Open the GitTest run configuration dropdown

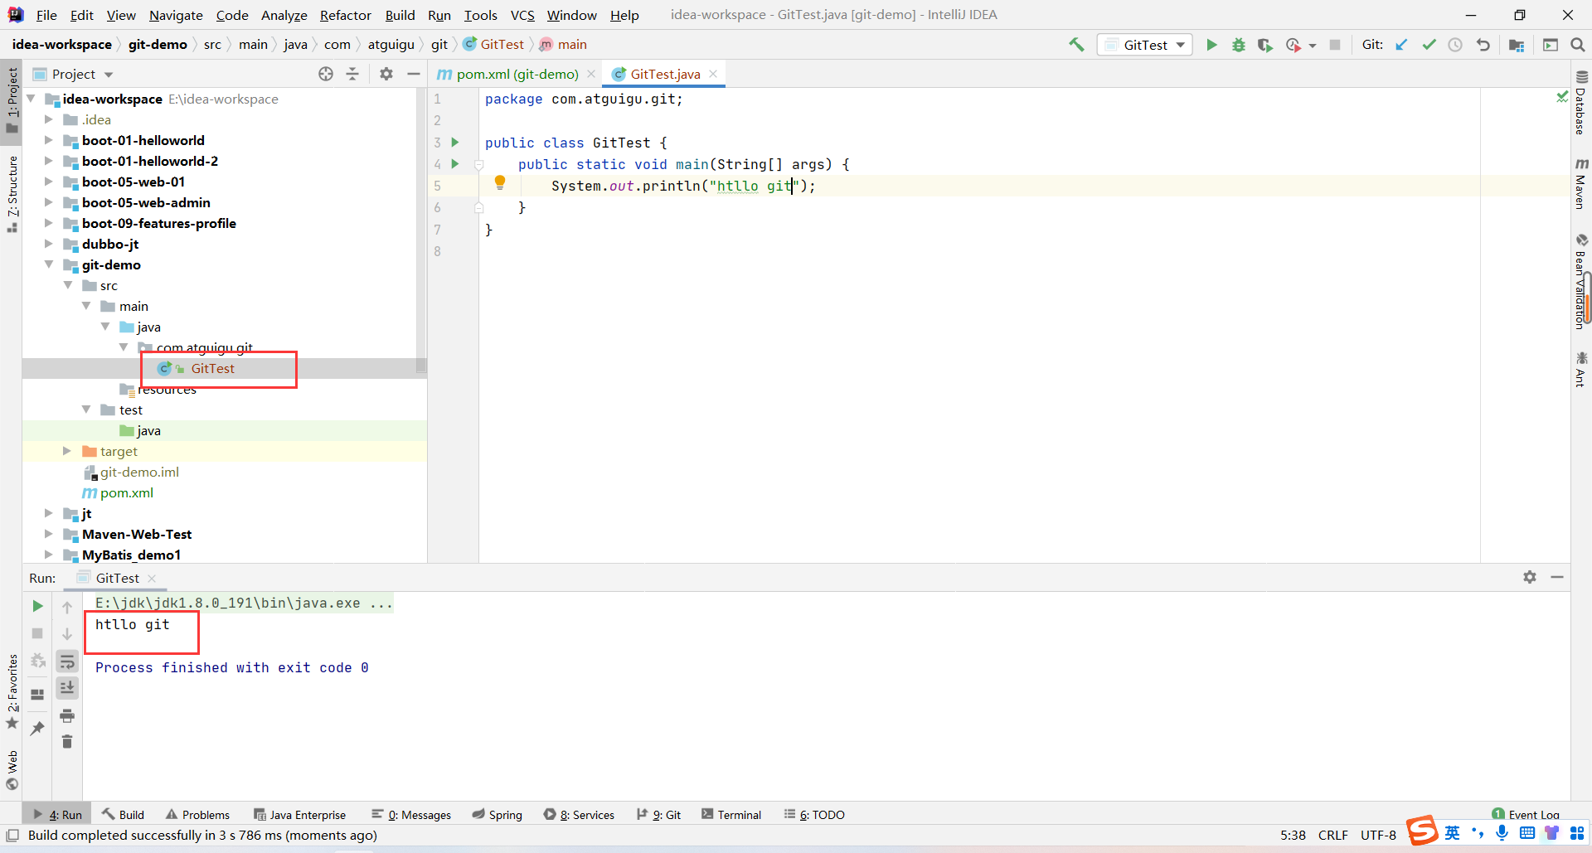1144,45
